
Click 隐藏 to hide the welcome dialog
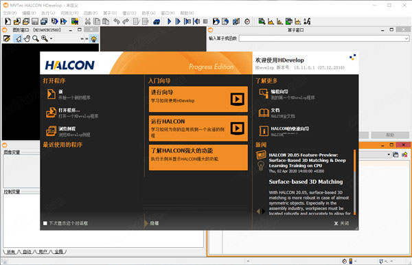[x=154, y=223]
